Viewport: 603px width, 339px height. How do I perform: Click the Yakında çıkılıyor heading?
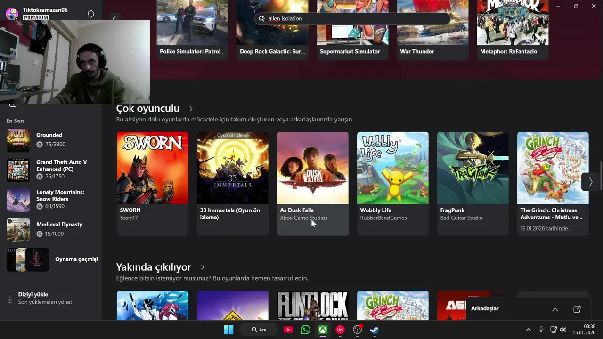(x=154, y=267)
